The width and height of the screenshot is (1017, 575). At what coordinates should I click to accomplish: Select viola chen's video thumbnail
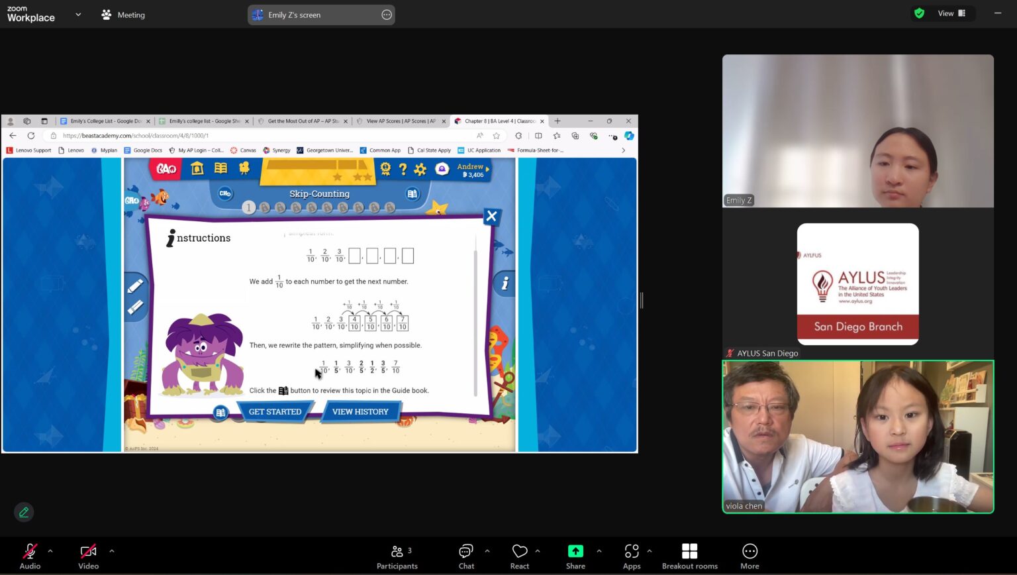(858, 437)
